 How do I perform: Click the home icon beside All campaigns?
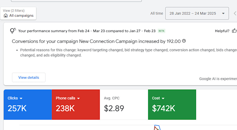(6, 16)
